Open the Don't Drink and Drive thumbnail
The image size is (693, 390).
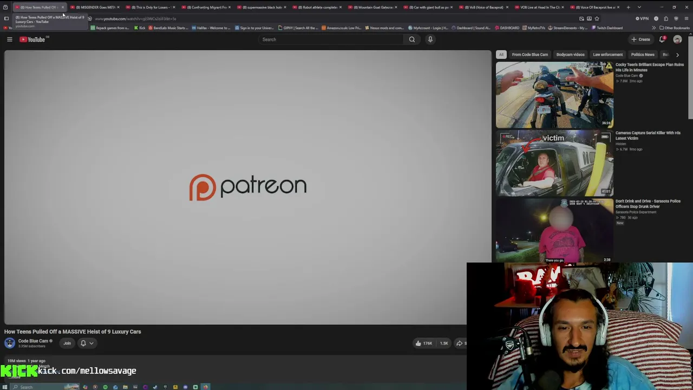(554, 231)
